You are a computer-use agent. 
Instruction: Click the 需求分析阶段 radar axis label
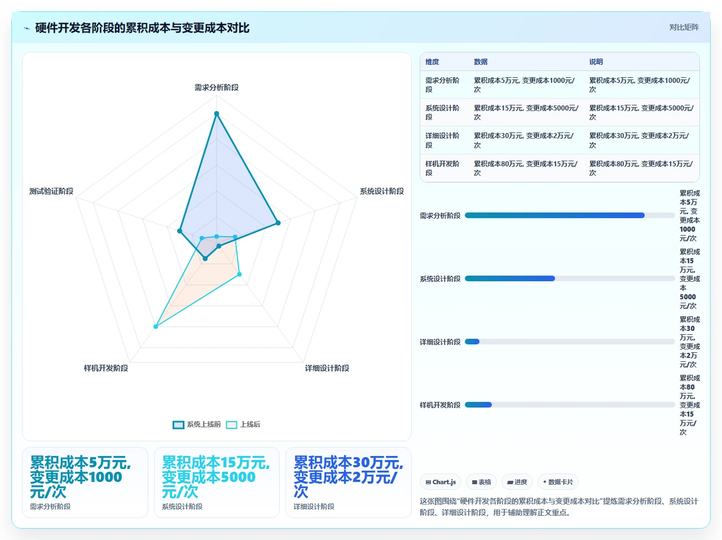tap(217, 87)
